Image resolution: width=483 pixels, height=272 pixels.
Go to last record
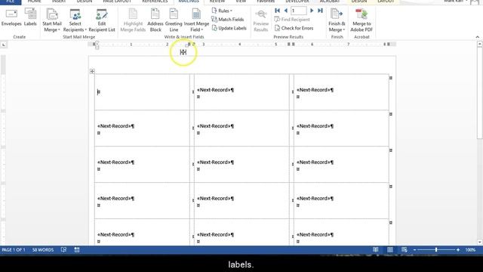(320, 11)
